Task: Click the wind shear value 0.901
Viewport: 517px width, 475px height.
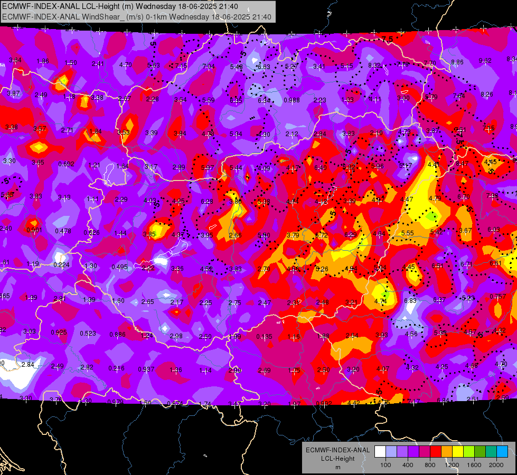Action: [34, 230]
